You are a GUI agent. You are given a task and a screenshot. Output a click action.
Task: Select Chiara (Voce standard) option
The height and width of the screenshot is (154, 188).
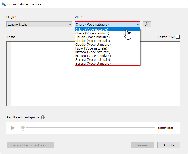pyautogui.click(x=107, y=33)
